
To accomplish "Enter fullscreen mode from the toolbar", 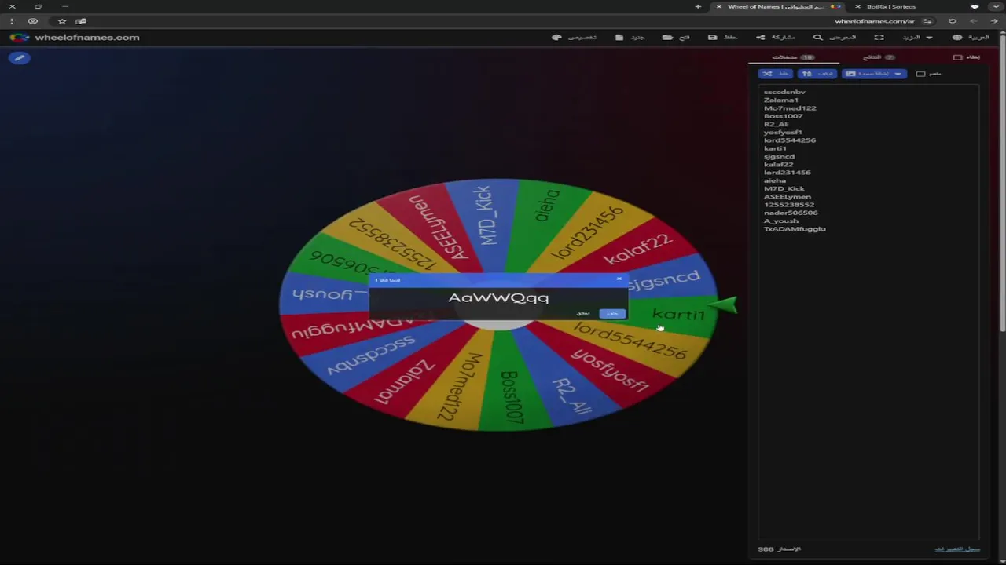I will tap(879, 38).
